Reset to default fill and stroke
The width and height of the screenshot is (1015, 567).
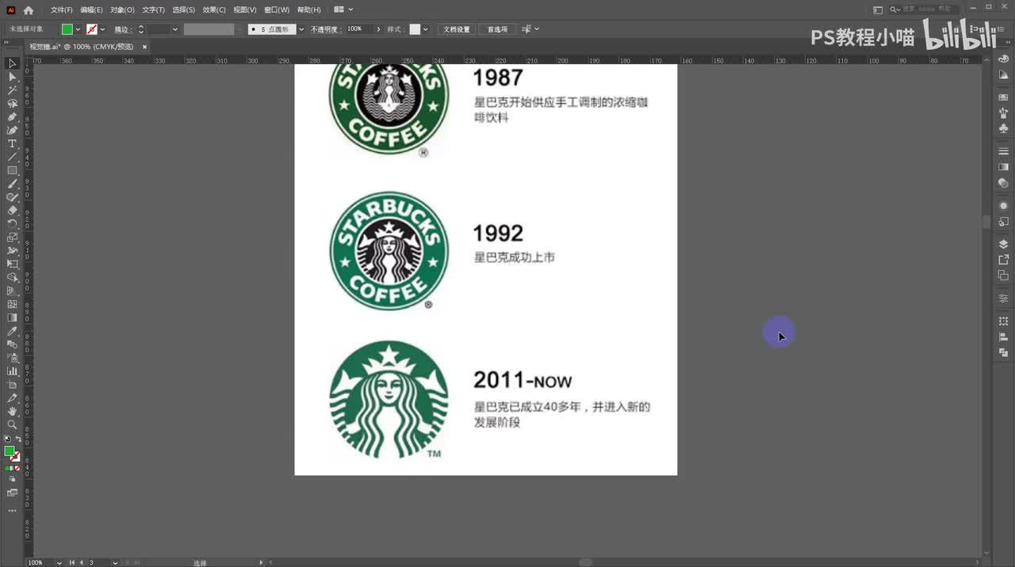(7, 439)
